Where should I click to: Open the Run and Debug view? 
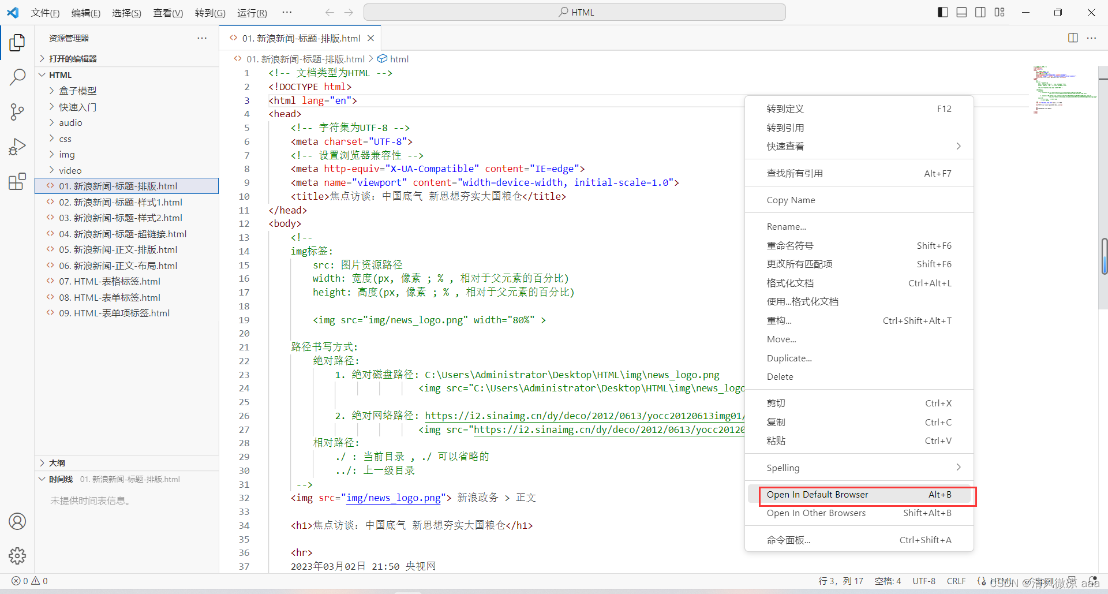[17, 147]
